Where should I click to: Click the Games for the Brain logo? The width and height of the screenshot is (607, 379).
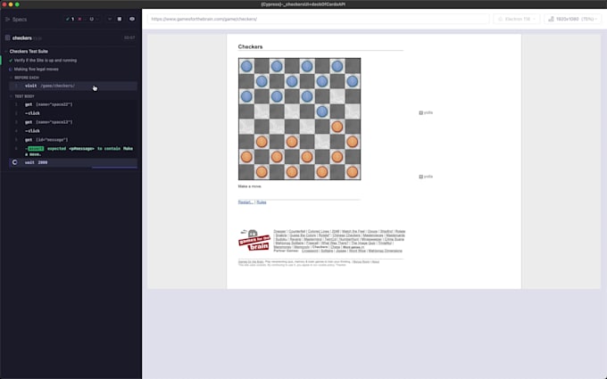[x=254, y=240]
